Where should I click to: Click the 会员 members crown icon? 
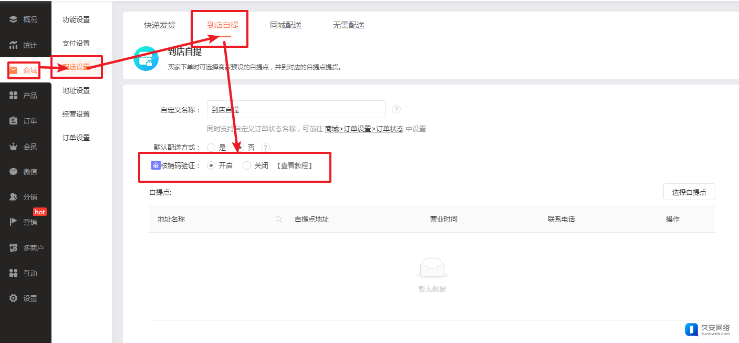coord(14,147)
